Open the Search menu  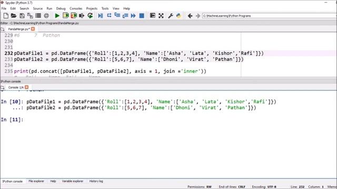[x=24, y=8]
